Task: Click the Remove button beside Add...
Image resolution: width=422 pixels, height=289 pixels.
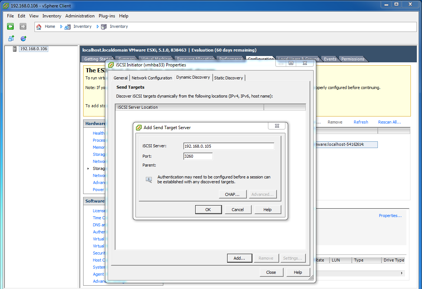Action: (266, 258)
